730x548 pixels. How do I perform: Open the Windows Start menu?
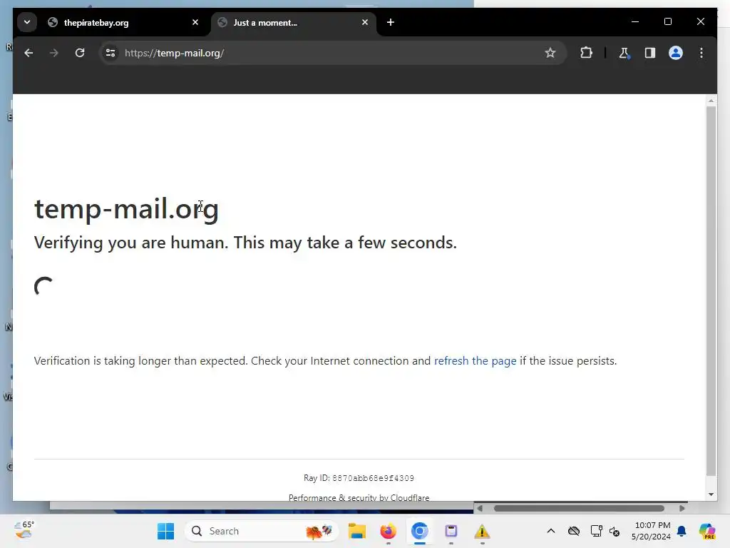165,531
